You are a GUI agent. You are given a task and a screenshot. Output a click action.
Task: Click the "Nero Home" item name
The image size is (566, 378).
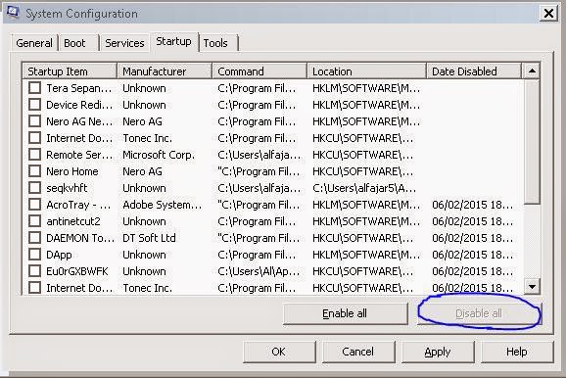click(x=72, y=171)
